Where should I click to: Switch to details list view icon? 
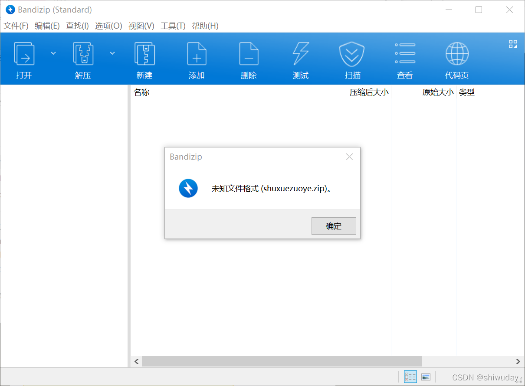pyautogui.click(x=410, y=377)
